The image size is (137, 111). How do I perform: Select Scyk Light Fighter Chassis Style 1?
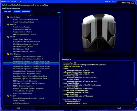pos(31,76)
